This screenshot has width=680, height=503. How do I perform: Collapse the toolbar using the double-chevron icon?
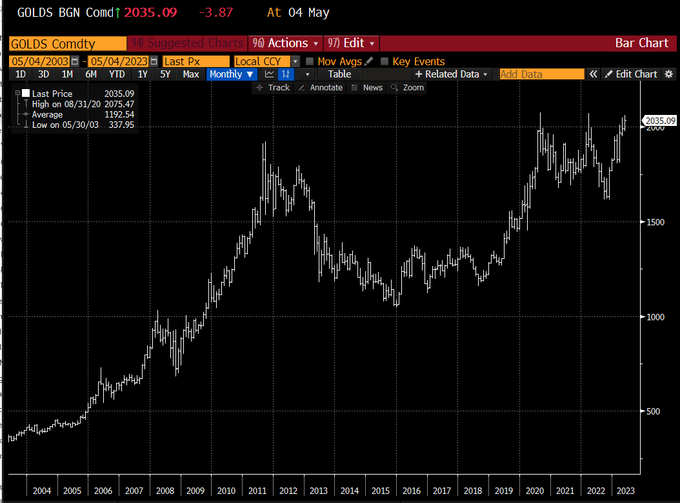tap(593, 74)
